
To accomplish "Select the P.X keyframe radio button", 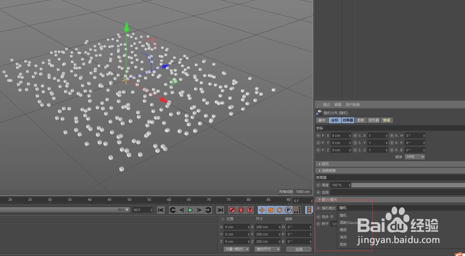I will pyautogui.click(x=318, y=135).
